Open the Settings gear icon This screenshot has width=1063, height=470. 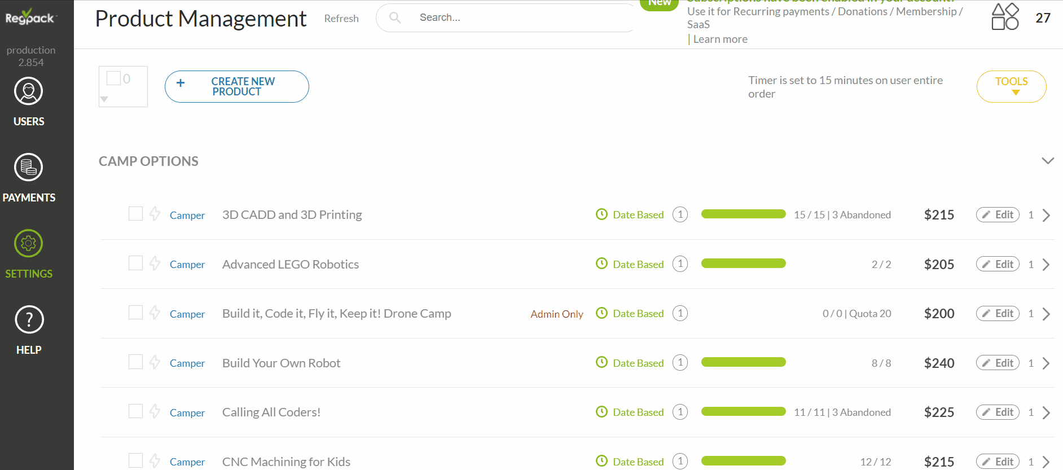tap(28, 244)
